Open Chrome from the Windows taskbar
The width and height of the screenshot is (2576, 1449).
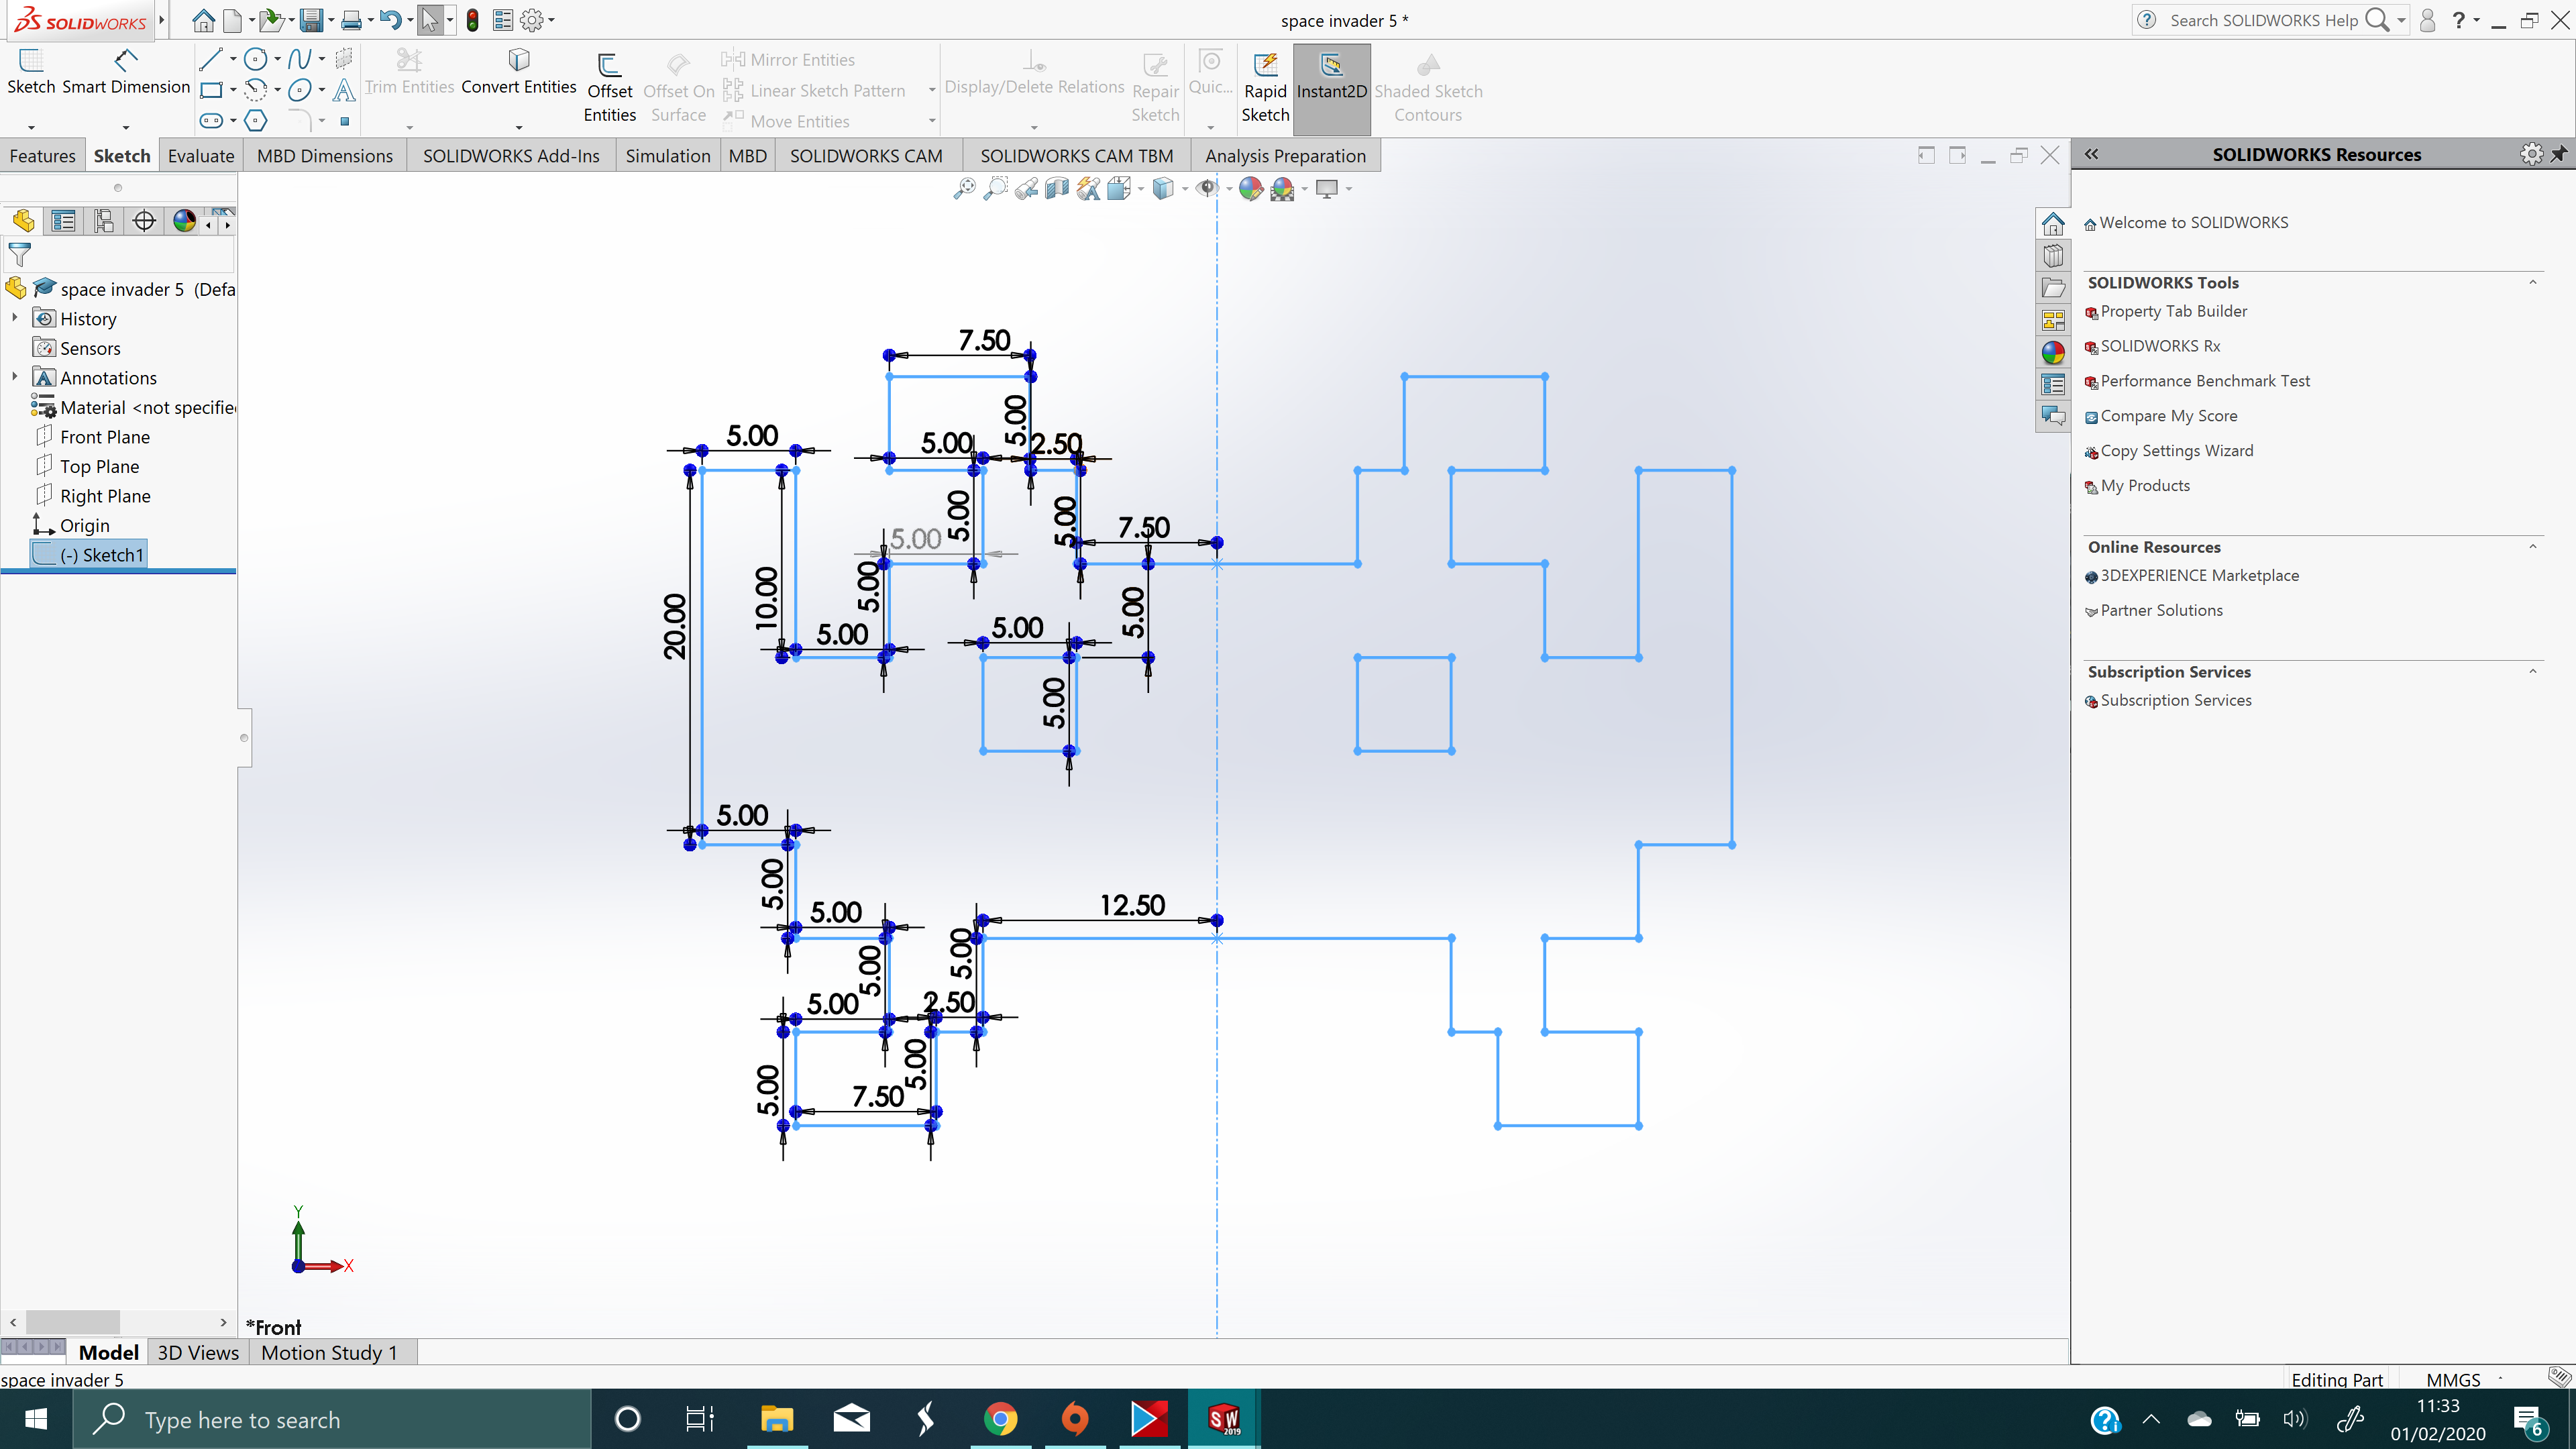(1000, 1418)
